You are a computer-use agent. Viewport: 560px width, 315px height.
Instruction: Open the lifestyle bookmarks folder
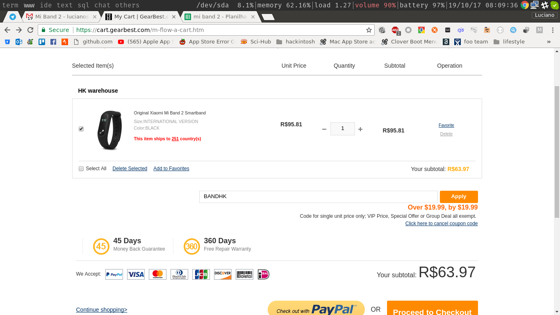coord(509,41)
